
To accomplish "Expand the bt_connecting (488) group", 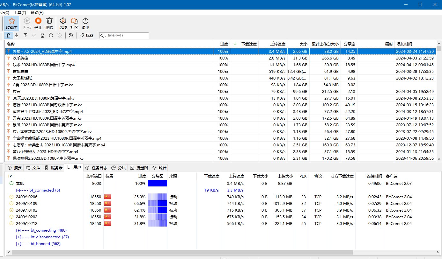I will 41,230.
